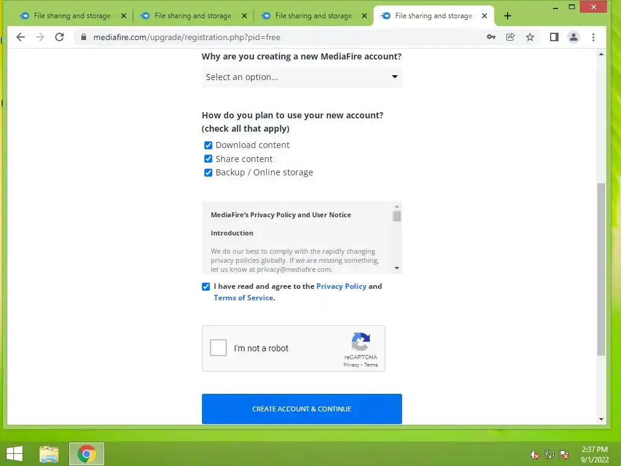Click the browser forward arrow
Screen dimensions: 621x466
40,37
